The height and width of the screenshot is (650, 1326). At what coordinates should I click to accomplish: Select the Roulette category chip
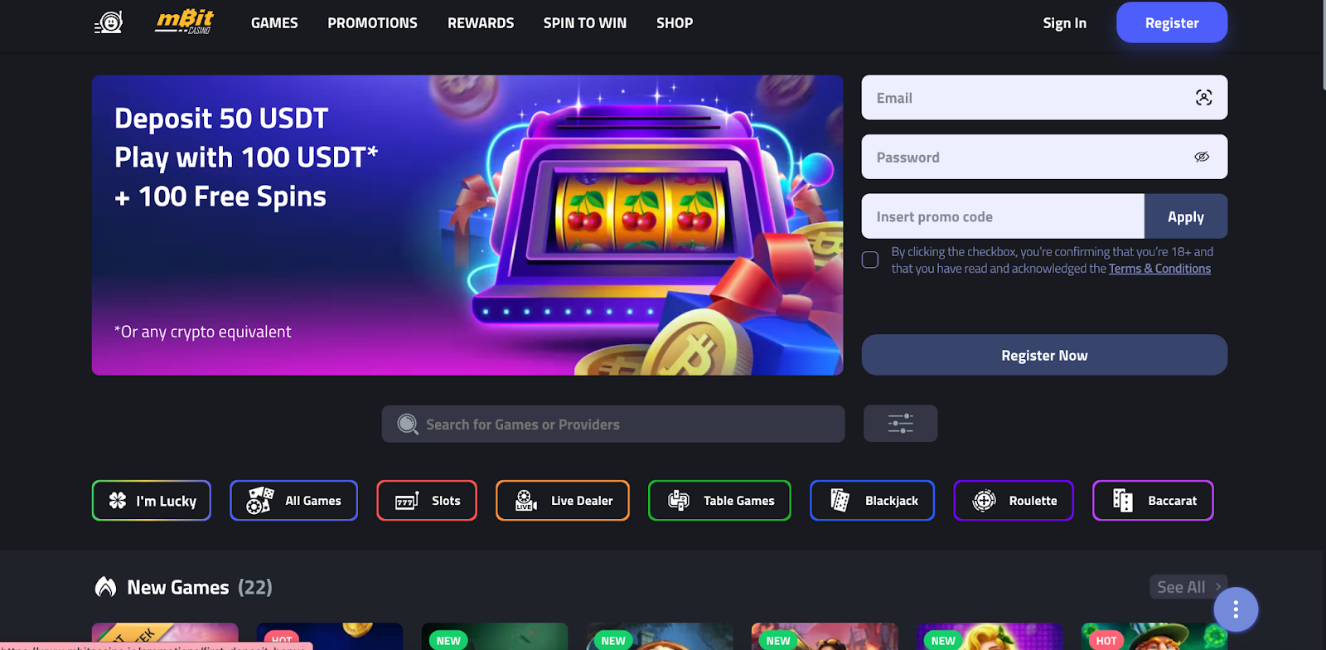coord(1014,501)
